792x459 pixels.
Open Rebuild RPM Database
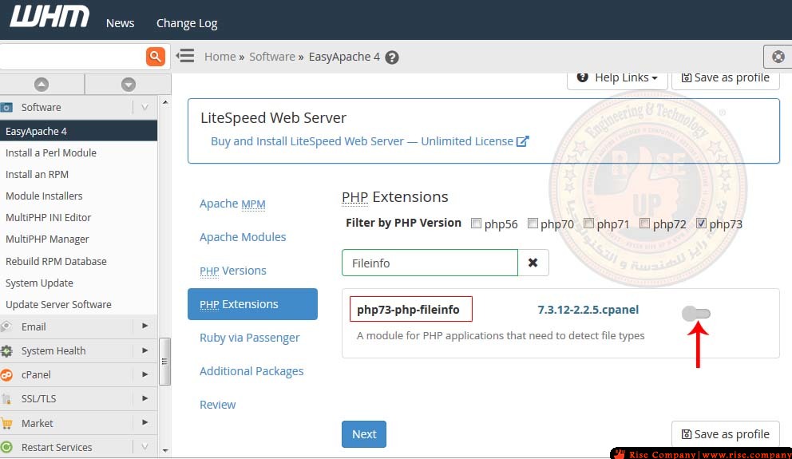coord(56,261)
